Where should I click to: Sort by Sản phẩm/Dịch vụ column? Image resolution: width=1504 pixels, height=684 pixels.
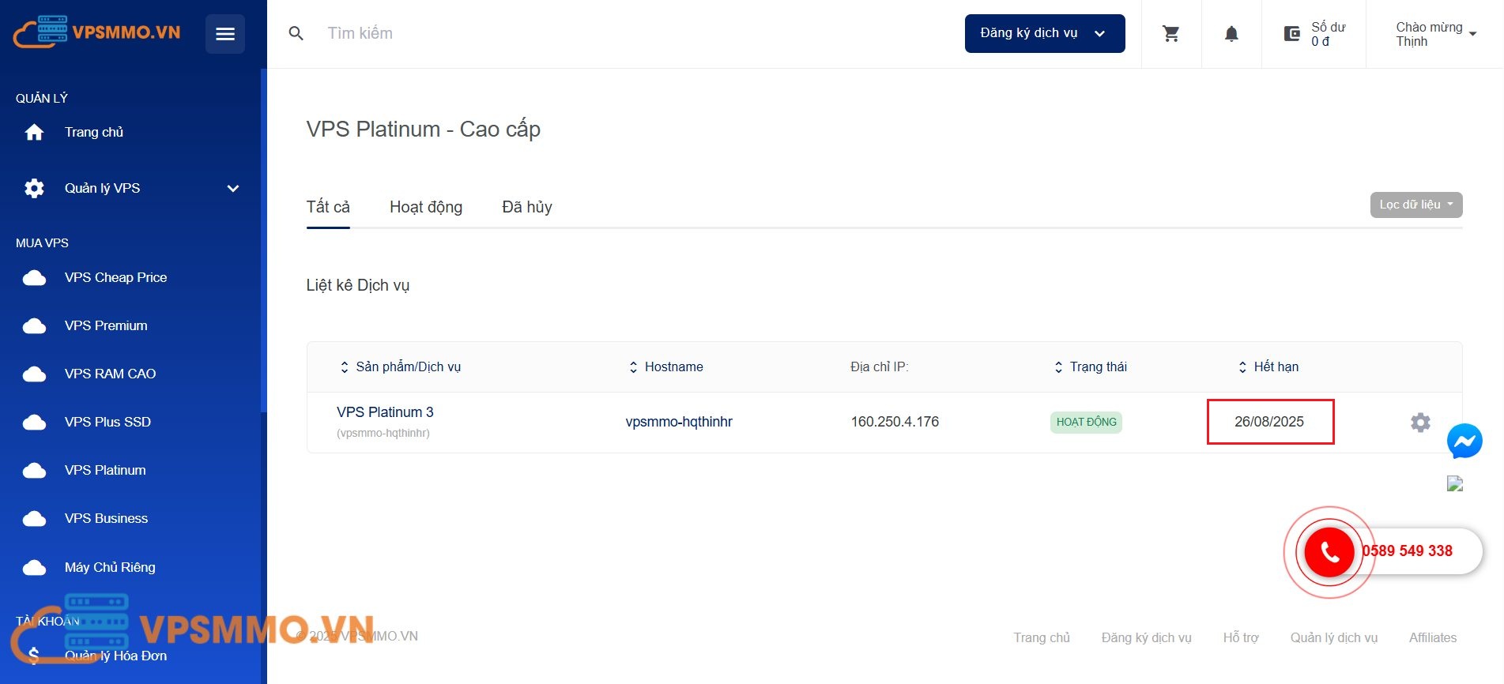(401, 367)
